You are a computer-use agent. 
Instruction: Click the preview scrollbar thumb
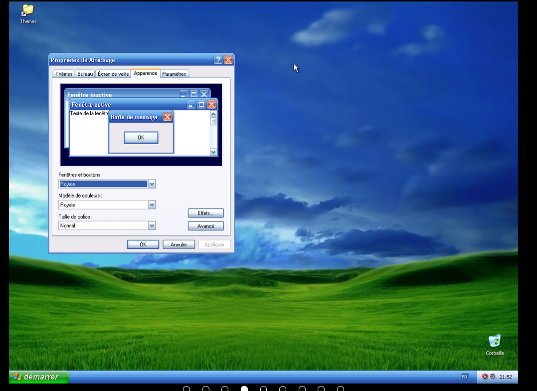(x=213, y=122)
